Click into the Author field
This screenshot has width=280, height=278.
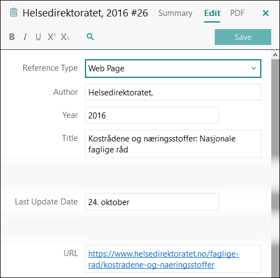click(173, 92)
